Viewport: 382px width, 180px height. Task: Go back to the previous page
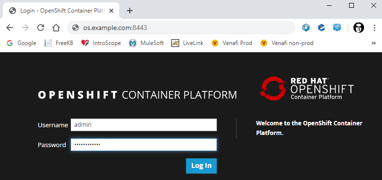10,28
